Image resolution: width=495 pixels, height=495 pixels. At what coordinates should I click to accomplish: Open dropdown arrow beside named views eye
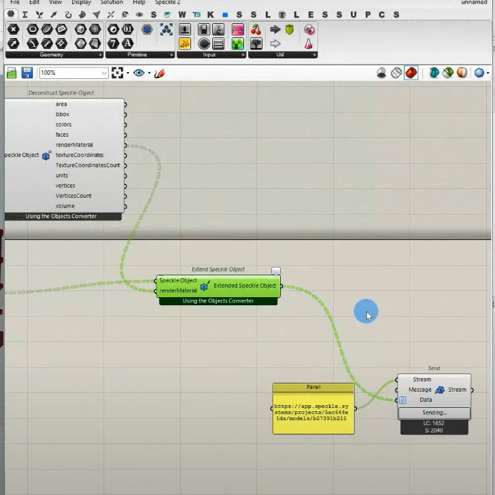(x=149, y=73)
